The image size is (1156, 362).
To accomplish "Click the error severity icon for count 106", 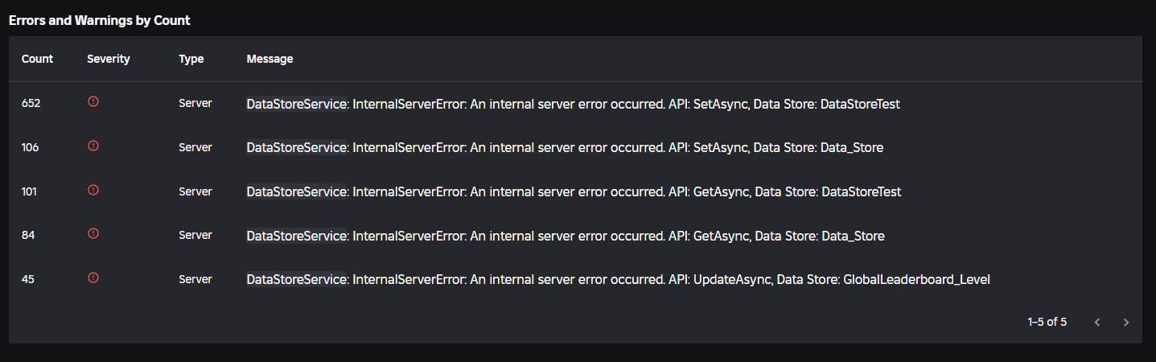I will (93, 146).
